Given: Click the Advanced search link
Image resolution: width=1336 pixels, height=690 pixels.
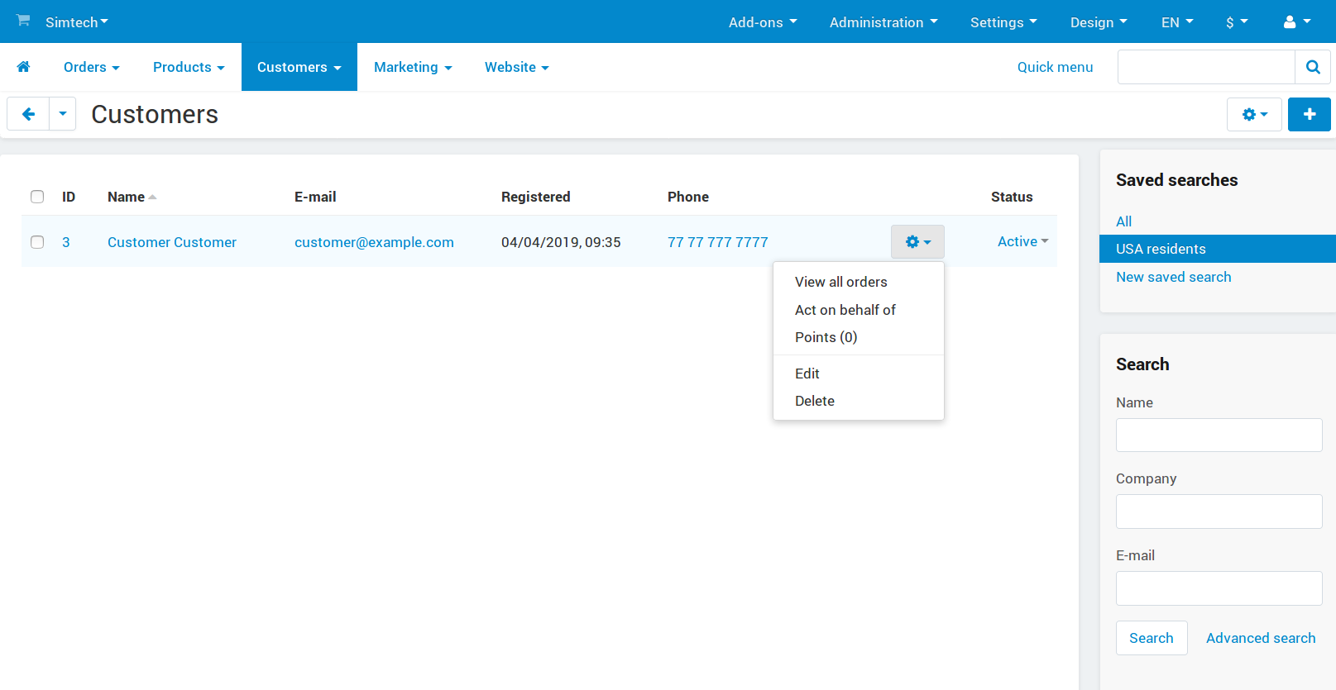Looking at the screenshot, I should point(1261,638).
